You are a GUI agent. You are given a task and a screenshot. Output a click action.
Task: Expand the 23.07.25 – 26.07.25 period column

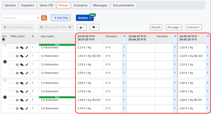124,36
